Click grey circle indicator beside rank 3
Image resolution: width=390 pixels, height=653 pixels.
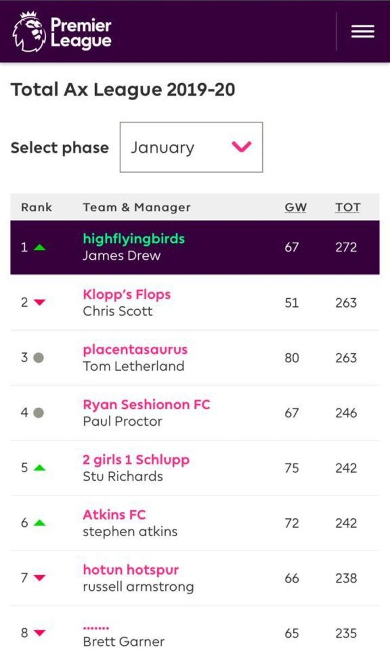[39, 358]
